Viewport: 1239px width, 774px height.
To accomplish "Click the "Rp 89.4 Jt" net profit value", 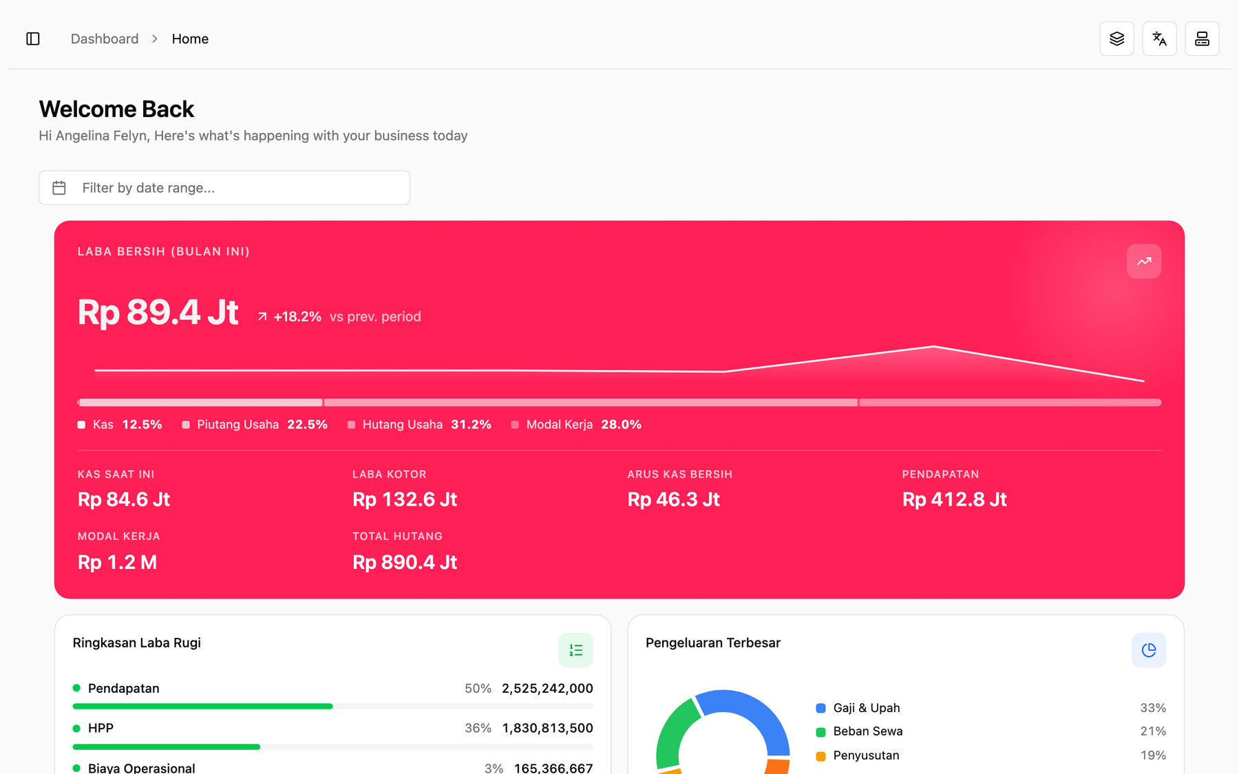I will coord(158,312).
